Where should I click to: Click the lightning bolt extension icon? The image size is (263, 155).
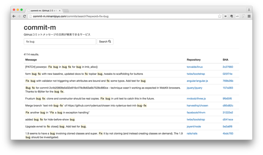pyautogui.click(x=243, y=16)
